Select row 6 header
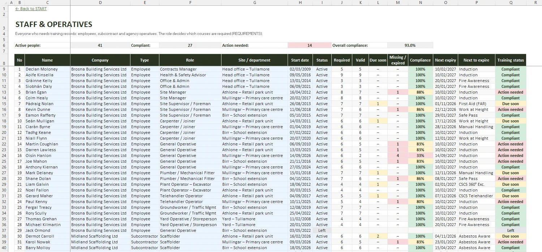 coord(4,45)
